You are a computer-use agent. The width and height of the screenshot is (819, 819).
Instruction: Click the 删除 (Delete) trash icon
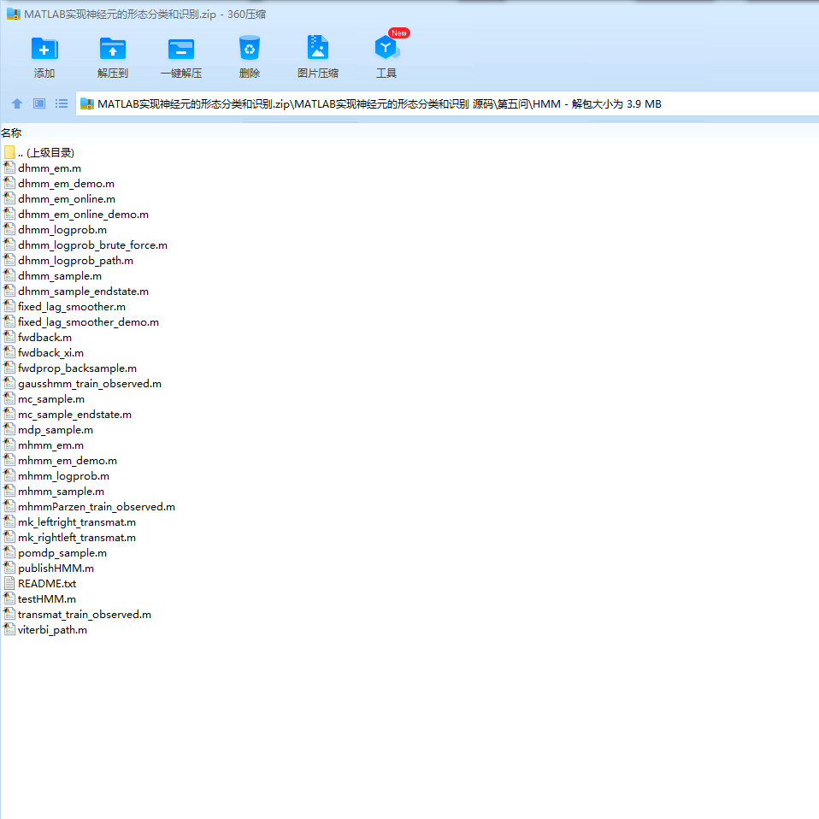point(249,49)
